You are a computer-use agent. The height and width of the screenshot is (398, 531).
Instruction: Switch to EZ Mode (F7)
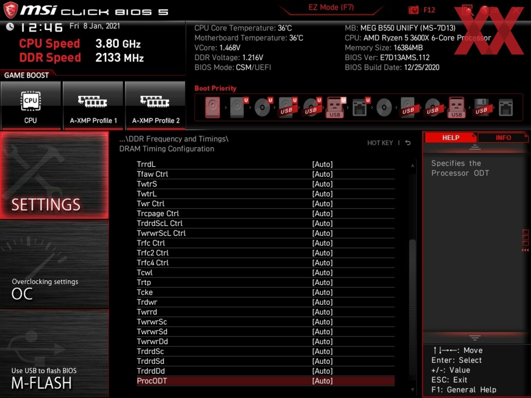coord(331,7)
